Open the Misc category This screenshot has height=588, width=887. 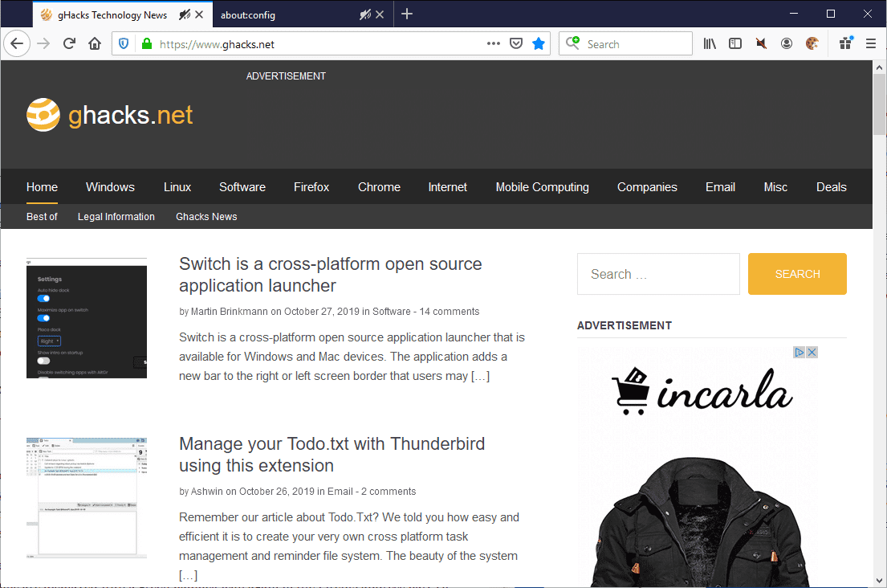(775, 186)
